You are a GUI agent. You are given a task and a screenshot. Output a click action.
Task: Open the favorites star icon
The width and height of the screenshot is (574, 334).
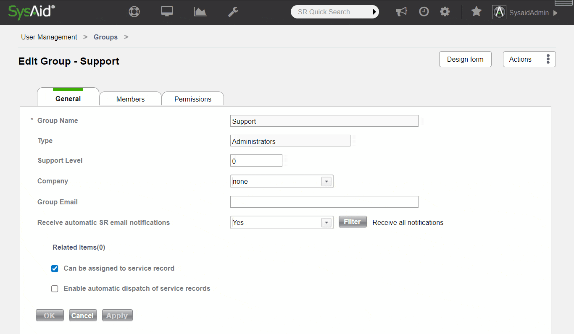[476, 12]
